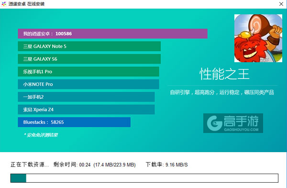Click the 剩余时间 00:24 remaining time text
Screen dimensions: 287x188
click(x=72, y=165)
